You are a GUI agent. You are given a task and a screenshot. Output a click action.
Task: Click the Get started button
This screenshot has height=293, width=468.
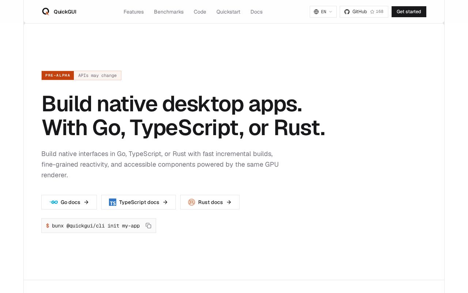(x=409, y=12)
